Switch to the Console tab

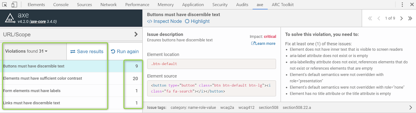coord(61,5)
